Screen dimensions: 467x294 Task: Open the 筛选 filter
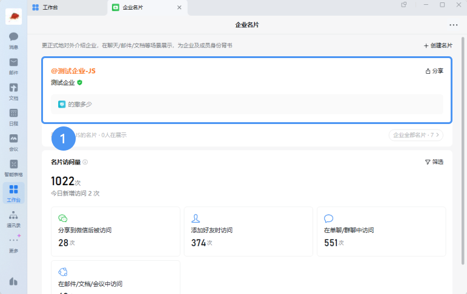434,162
